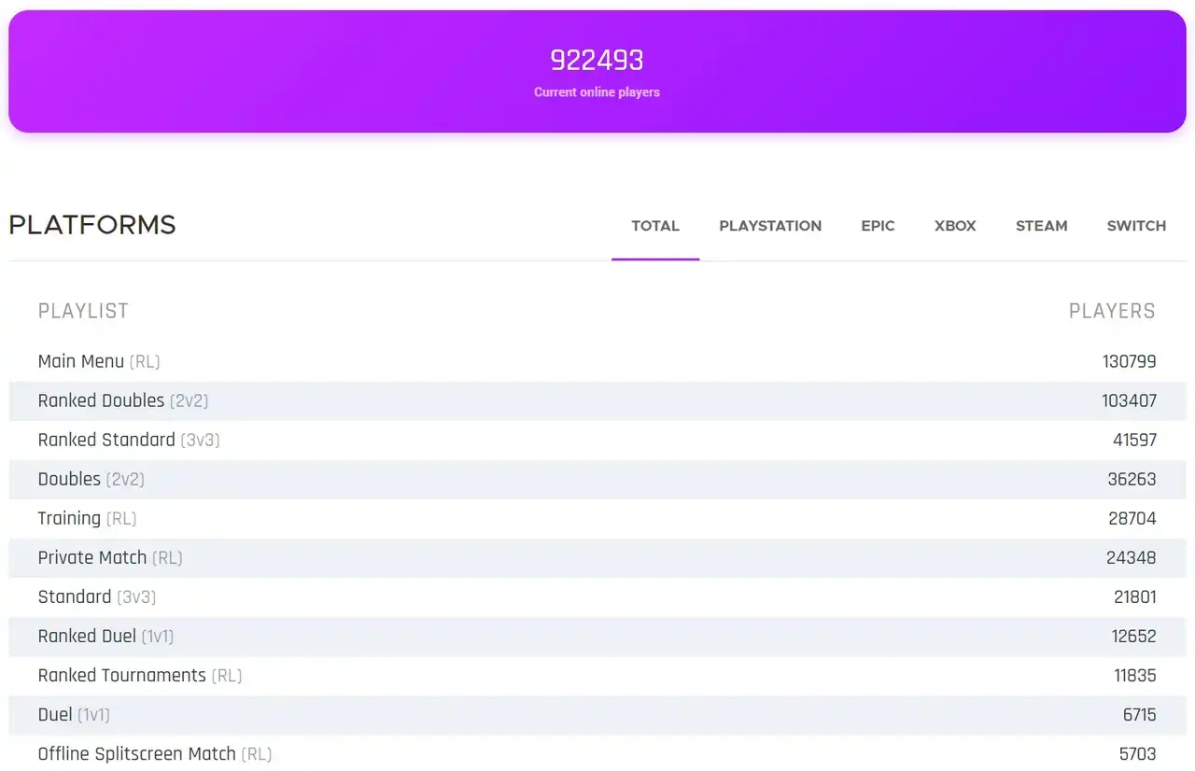1195x771 pixels.
Task: Click the 5703 players value
Action: point(1137,753)
